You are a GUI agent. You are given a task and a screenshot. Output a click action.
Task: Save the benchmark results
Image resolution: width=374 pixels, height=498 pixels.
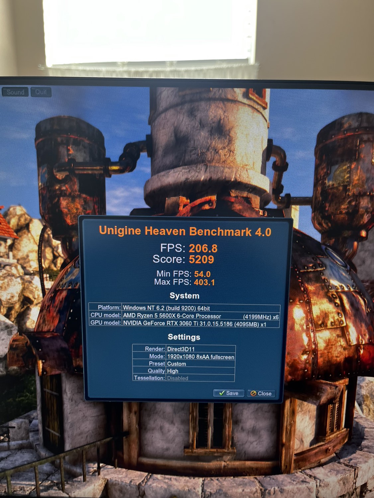pos(229,393)
